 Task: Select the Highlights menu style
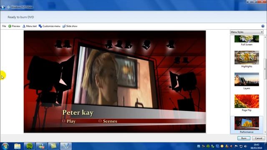247,59
